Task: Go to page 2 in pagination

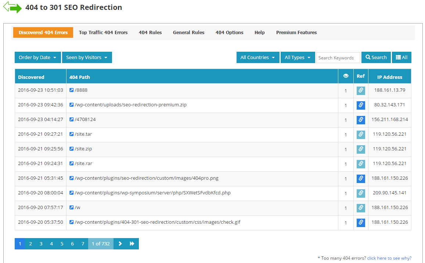Action: [30, 244]
